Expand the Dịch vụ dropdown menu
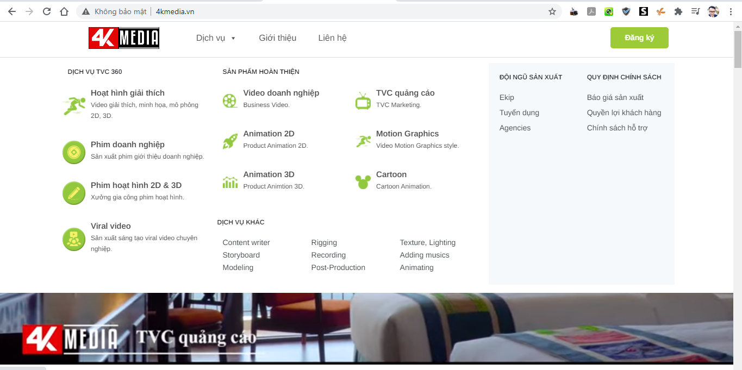Screen dimensions: 742x370 pos(216,38)
